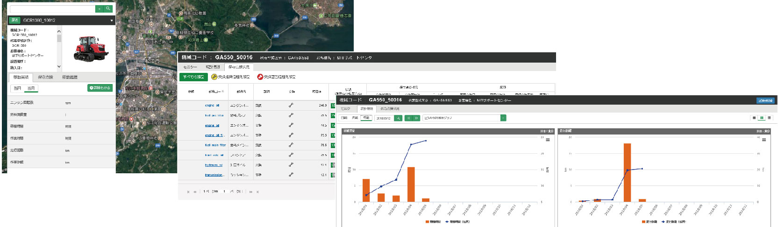
Task: Click the green show details button
Action: [100, 88]
